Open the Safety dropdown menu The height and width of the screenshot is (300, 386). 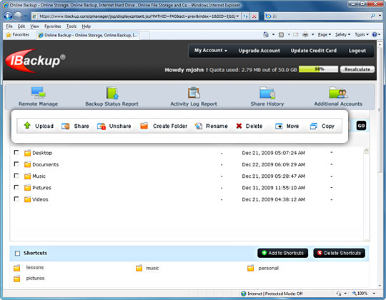point(342,35)
